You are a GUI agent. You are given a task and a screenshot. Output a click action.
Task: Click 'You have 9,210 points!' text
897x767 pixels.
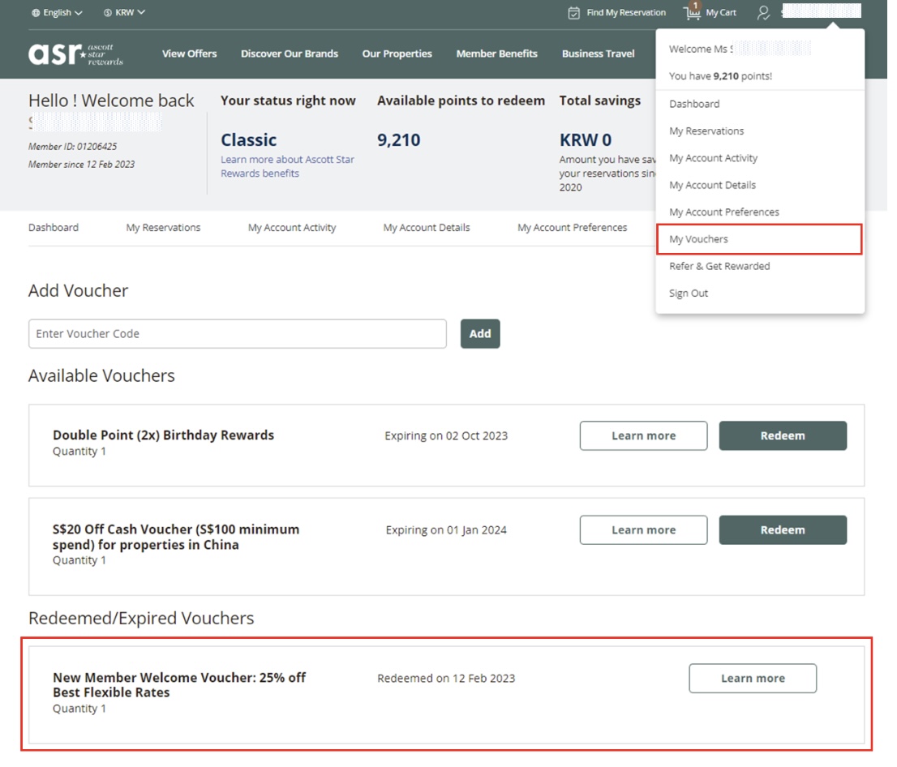coord(720,76)
